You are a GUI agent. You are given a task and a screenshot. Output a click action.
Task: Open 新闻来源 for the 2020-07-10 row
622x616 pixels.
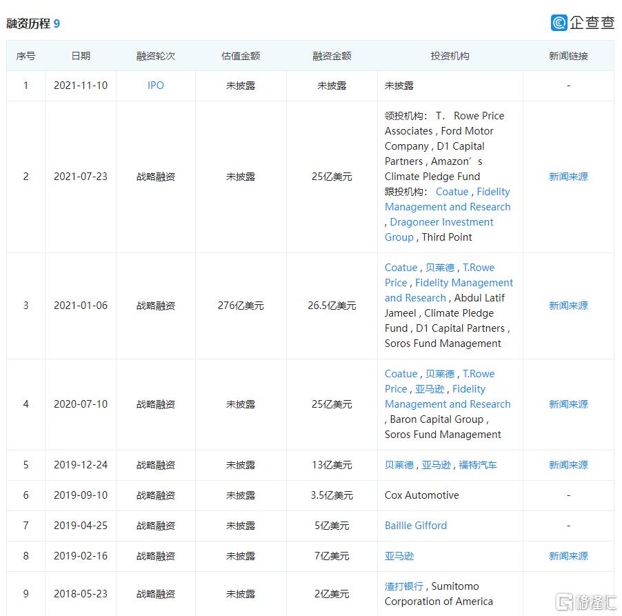point(568,404)
